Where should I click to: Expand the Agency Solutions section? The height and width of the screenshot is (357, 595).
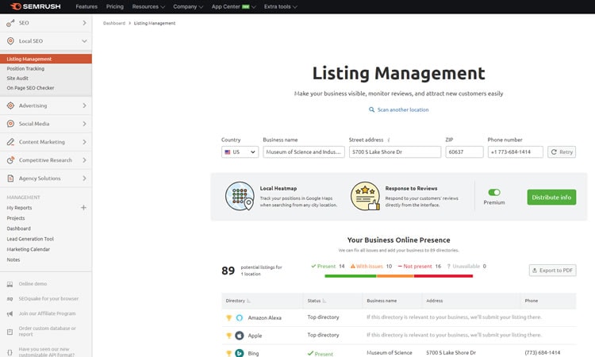pyautogui.click(x=84, y=178)
